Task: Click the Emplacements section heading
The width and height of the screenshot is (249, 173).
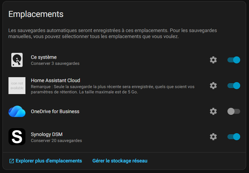Action: click(36, 14)
